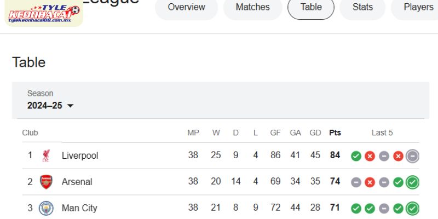
Task: Click the Liverpool club crest icon
Action: tap(46, 156)
